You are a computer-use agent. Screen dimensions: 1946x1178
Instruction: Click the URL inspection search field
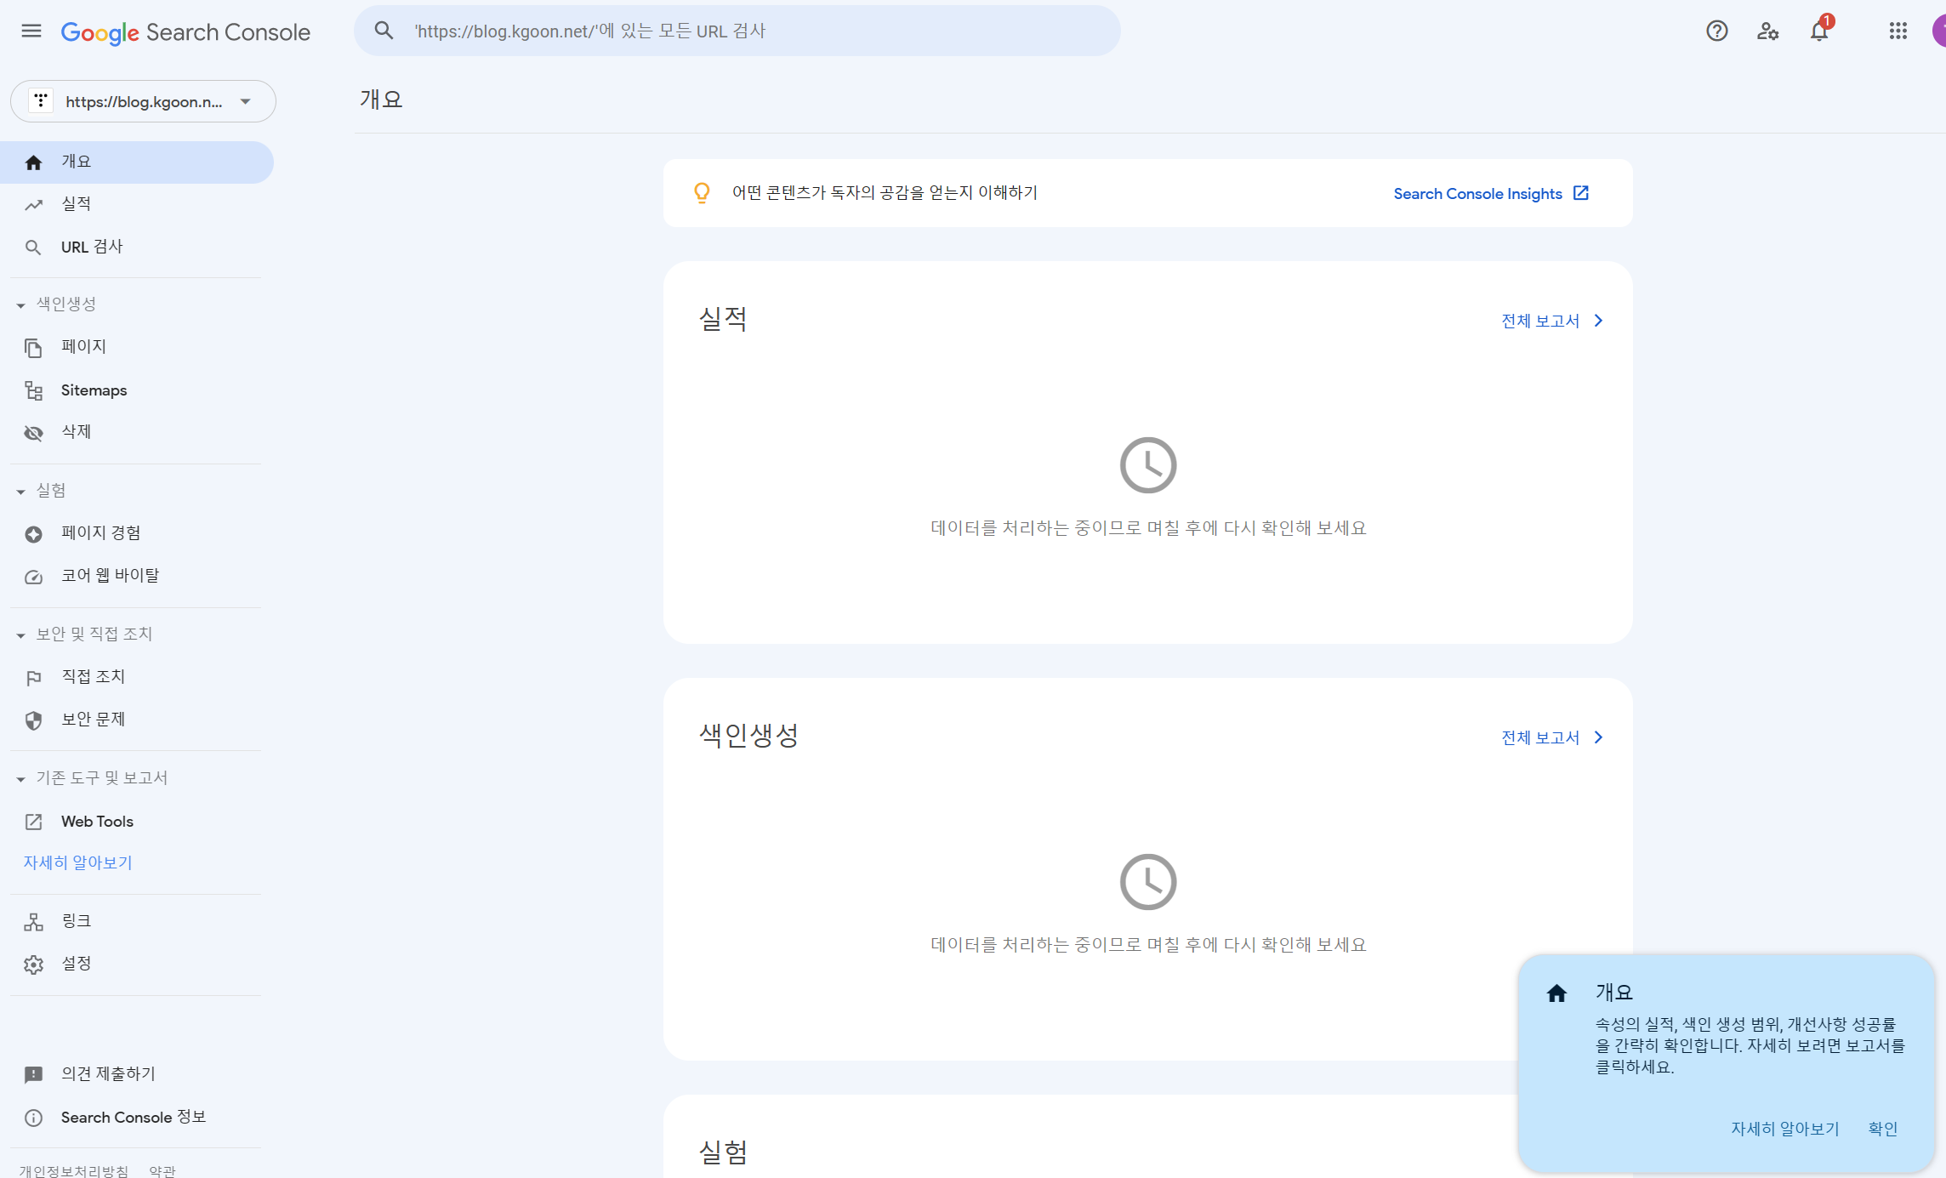click(737, 31)
